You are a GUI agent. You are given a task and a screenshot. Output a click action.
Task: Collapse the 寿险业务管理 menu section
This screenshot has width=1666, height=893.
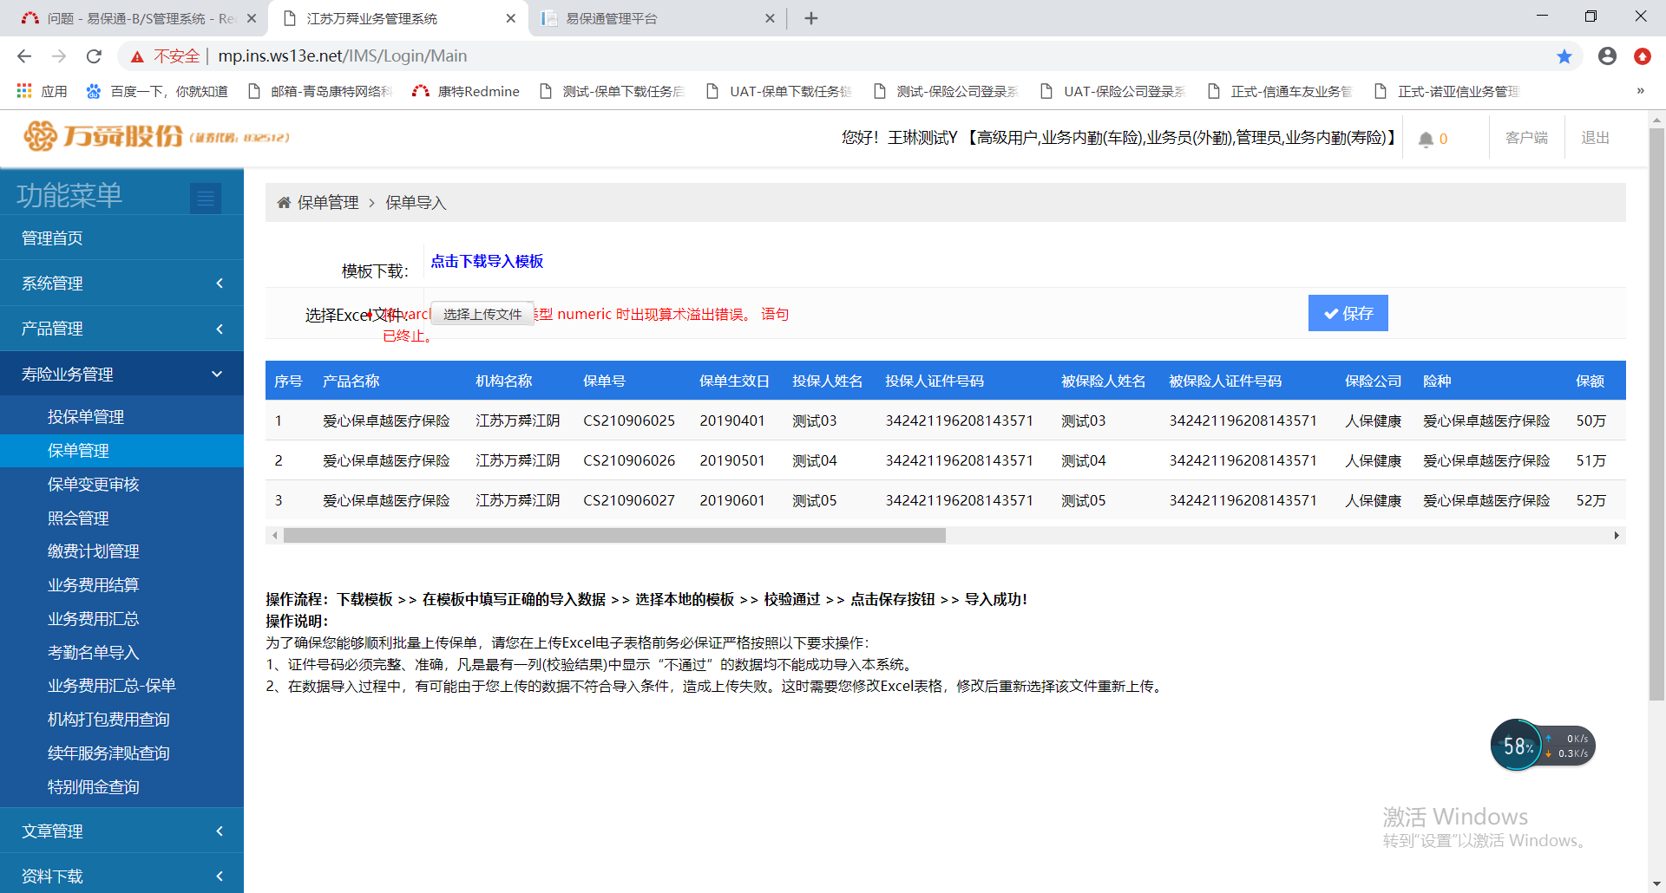[x=121, y=375]
